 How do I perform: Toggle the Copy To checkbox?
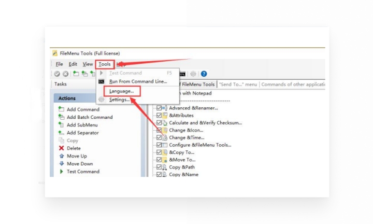pyautogui.click(x=159, y=152)
